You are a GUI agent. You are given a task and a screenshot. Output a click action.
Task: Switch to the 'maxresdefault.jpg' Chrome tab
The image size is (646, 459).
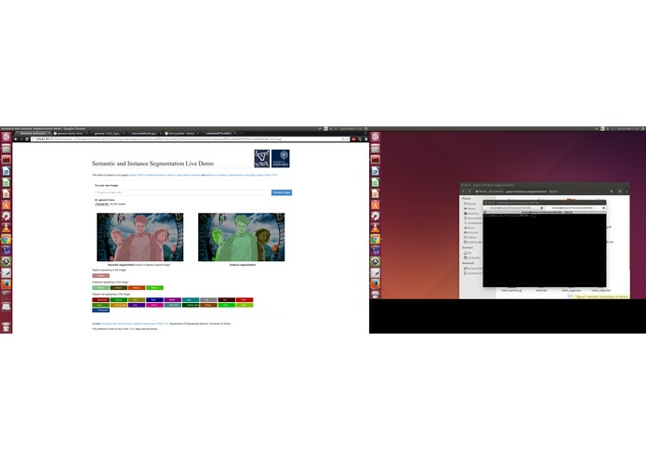(x=144, y=134)
